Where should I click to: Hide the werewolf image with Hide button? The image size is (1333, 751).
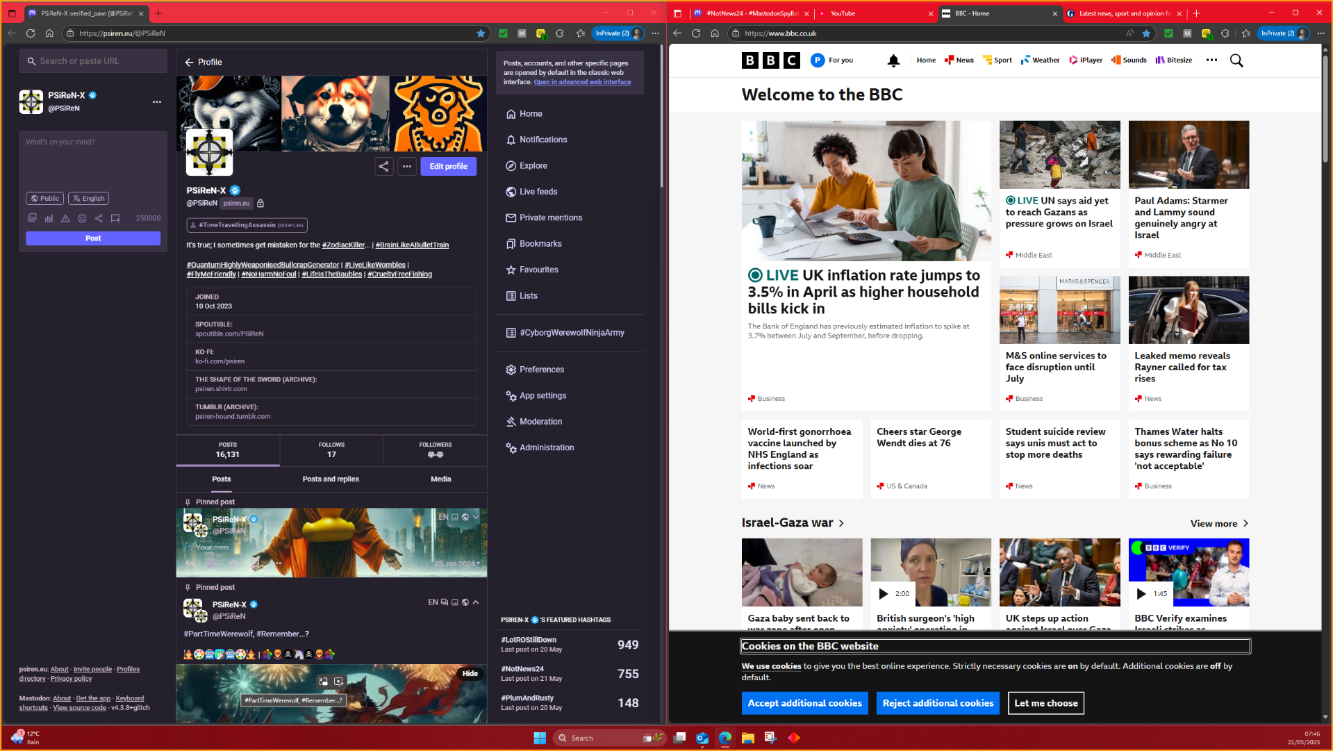[x=470, y=674]
